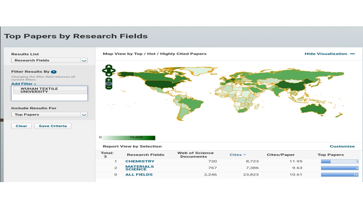
Task: Hide the map visualization
Action: click(329, 54)
